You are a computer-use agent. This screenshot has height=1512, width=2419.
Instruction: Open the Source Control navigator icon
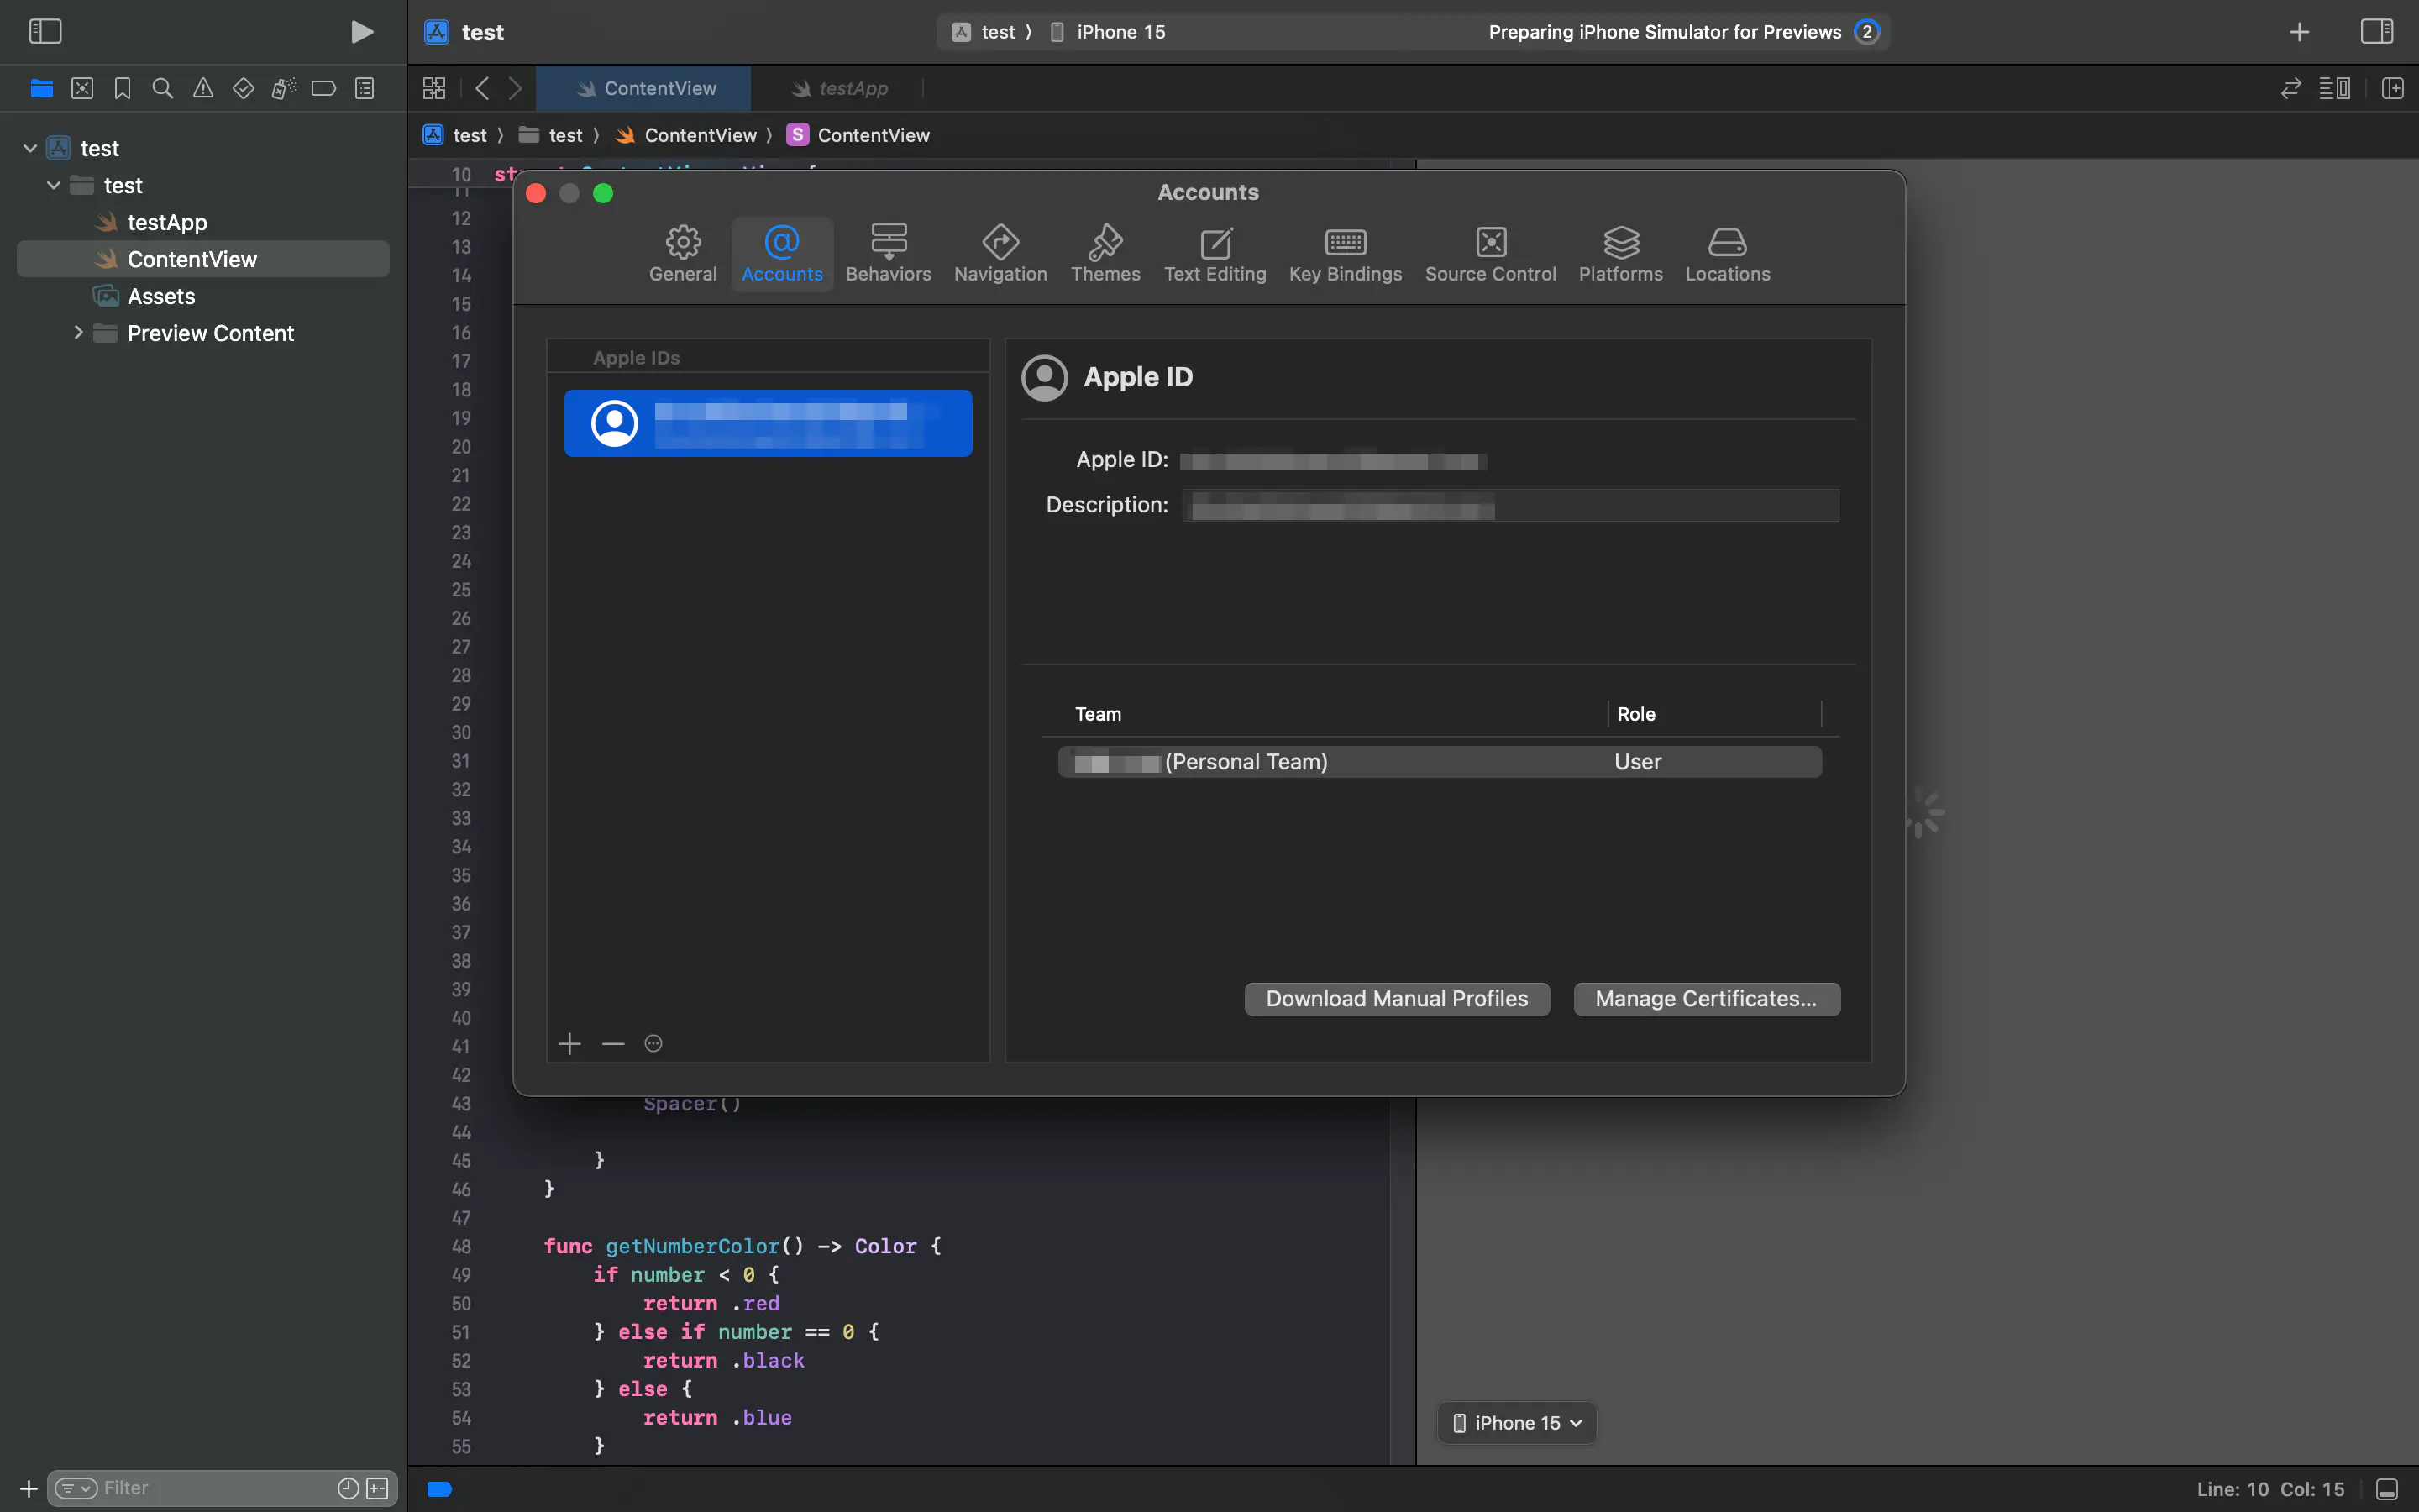point(82,89)
